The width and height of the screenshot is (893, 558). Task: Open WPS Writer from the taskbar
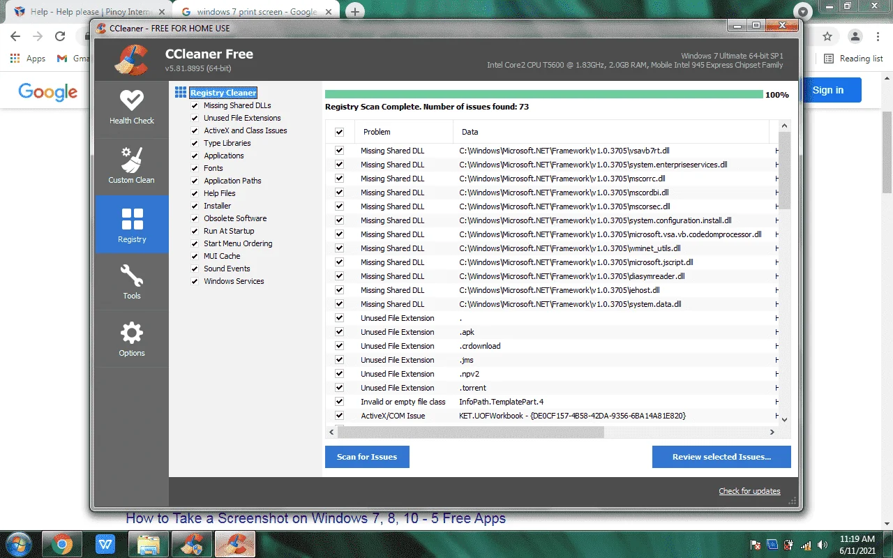[x=105, y=544]
